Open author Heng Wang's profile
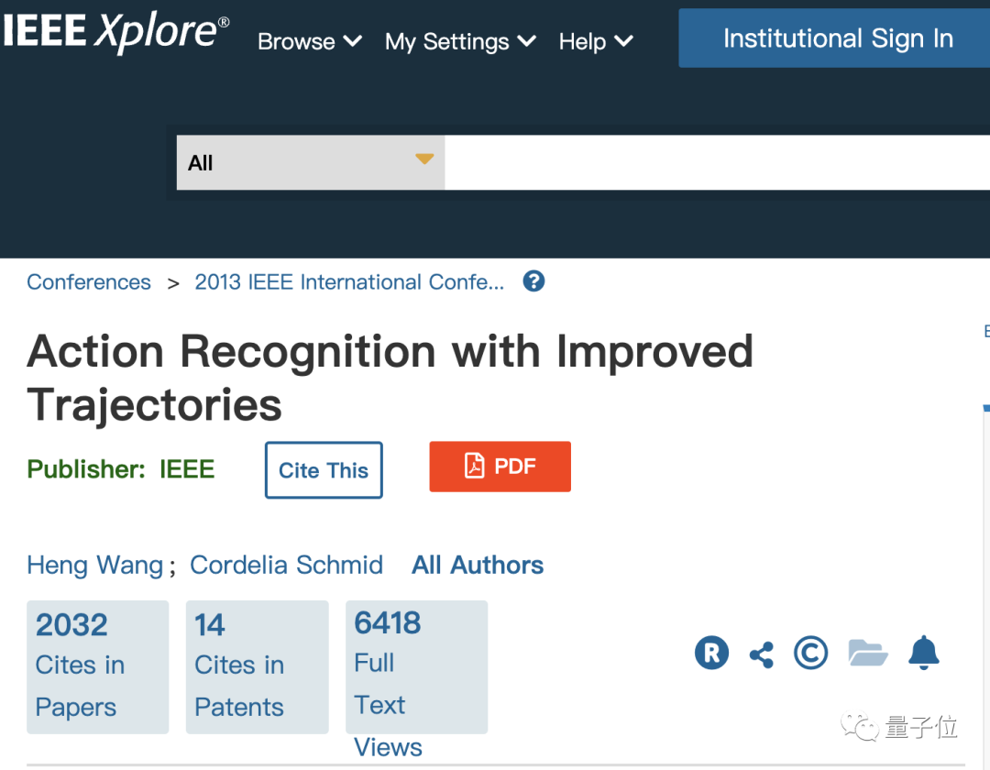The image size is (990, 770). pos(95,565)
